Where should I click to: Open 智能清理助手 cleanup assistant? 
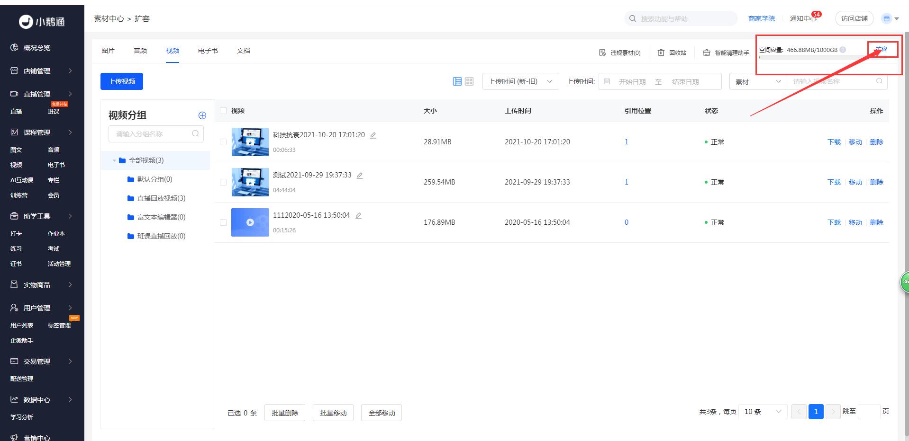click(726, 53)
